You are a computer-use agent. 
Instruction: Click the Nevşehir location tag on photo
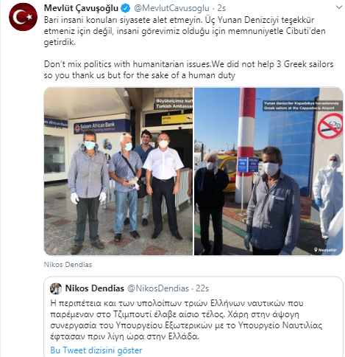325,250
